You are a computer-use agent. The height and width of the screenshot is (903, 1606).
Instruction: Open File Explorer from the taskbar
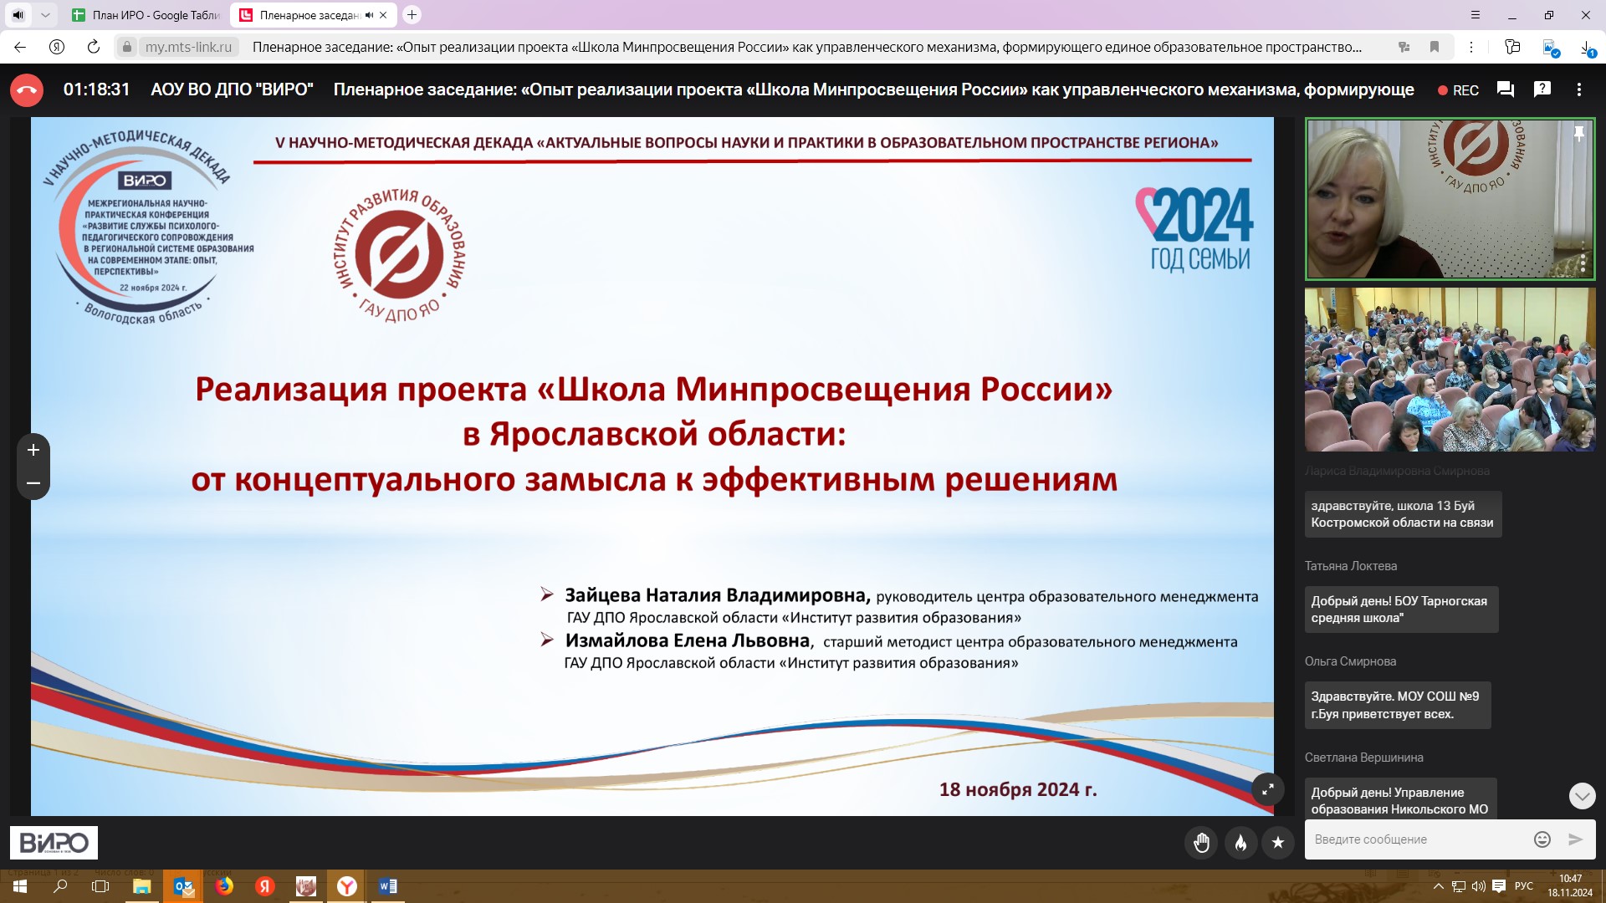click(x=141, y=886)
